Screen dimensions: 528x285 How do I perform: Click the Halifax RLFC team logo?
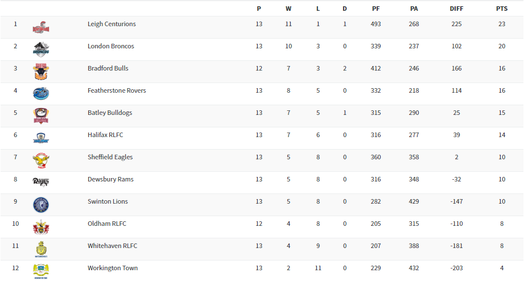[x=41, y=138]
